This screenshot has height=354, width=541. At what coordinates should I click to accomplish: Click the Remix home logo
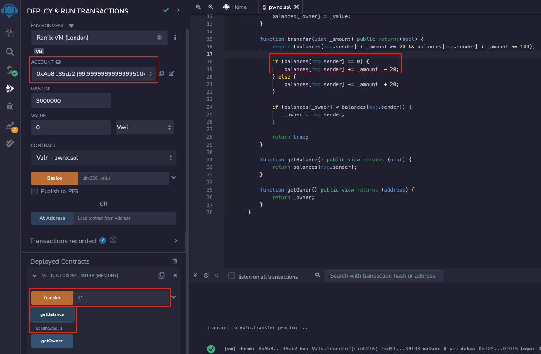[9, 10]
